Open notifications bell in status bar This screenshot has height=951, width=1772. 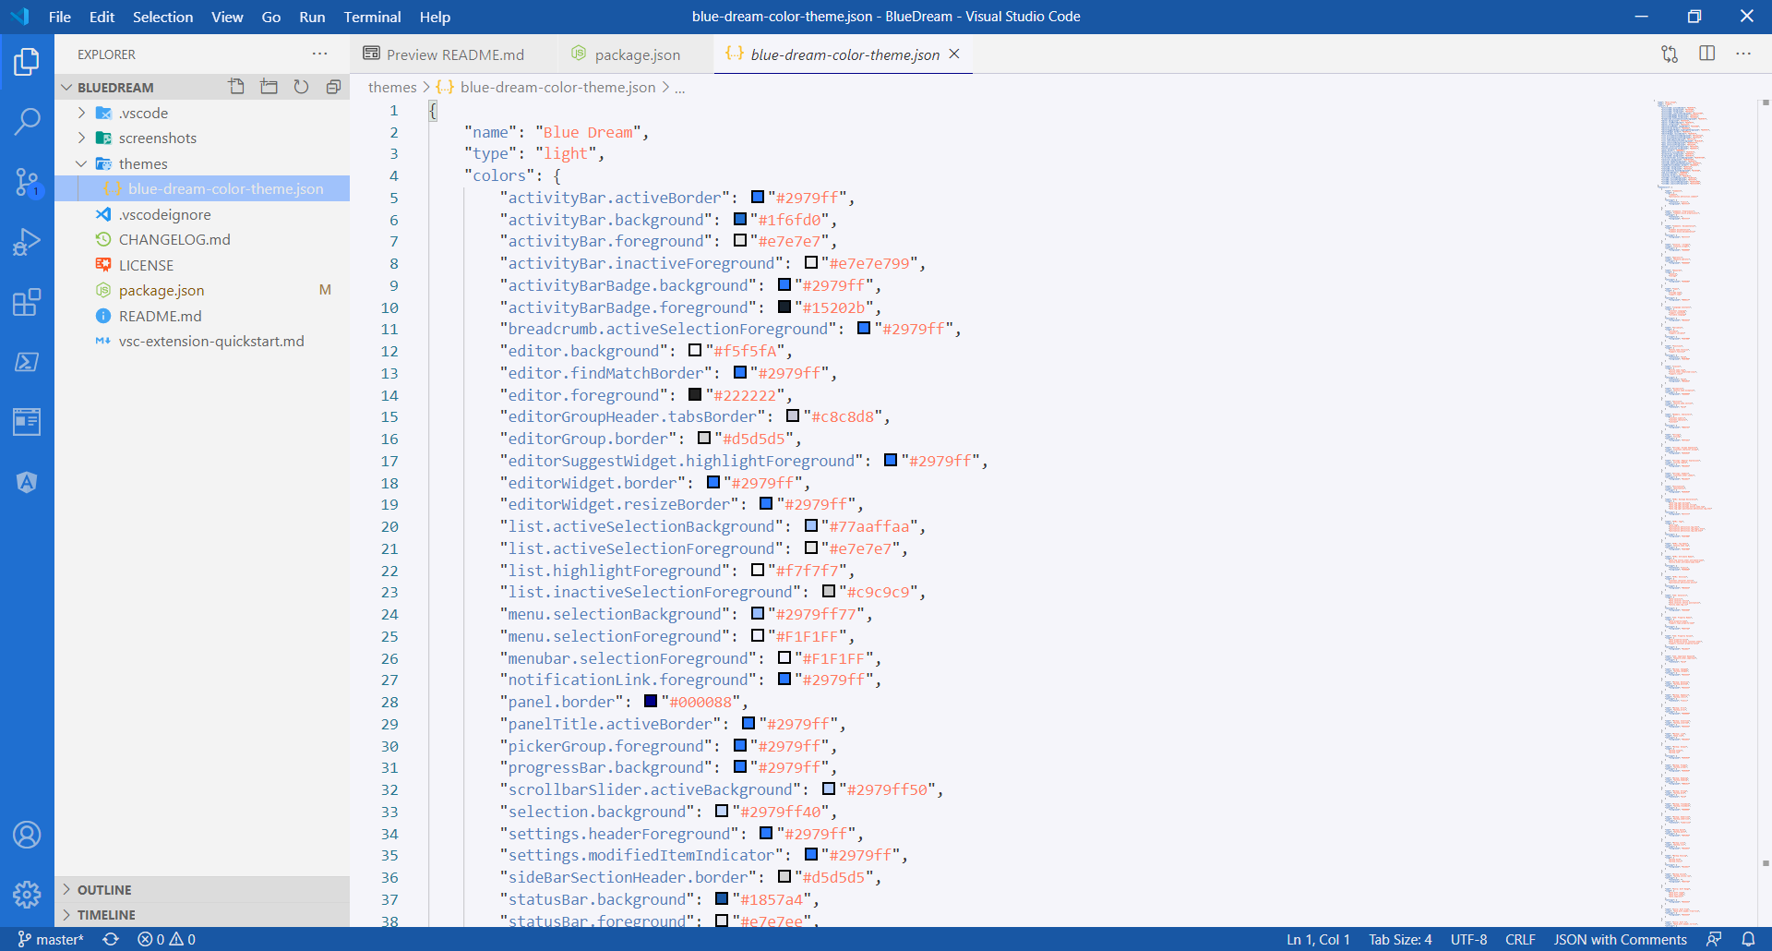[1748, 939]
